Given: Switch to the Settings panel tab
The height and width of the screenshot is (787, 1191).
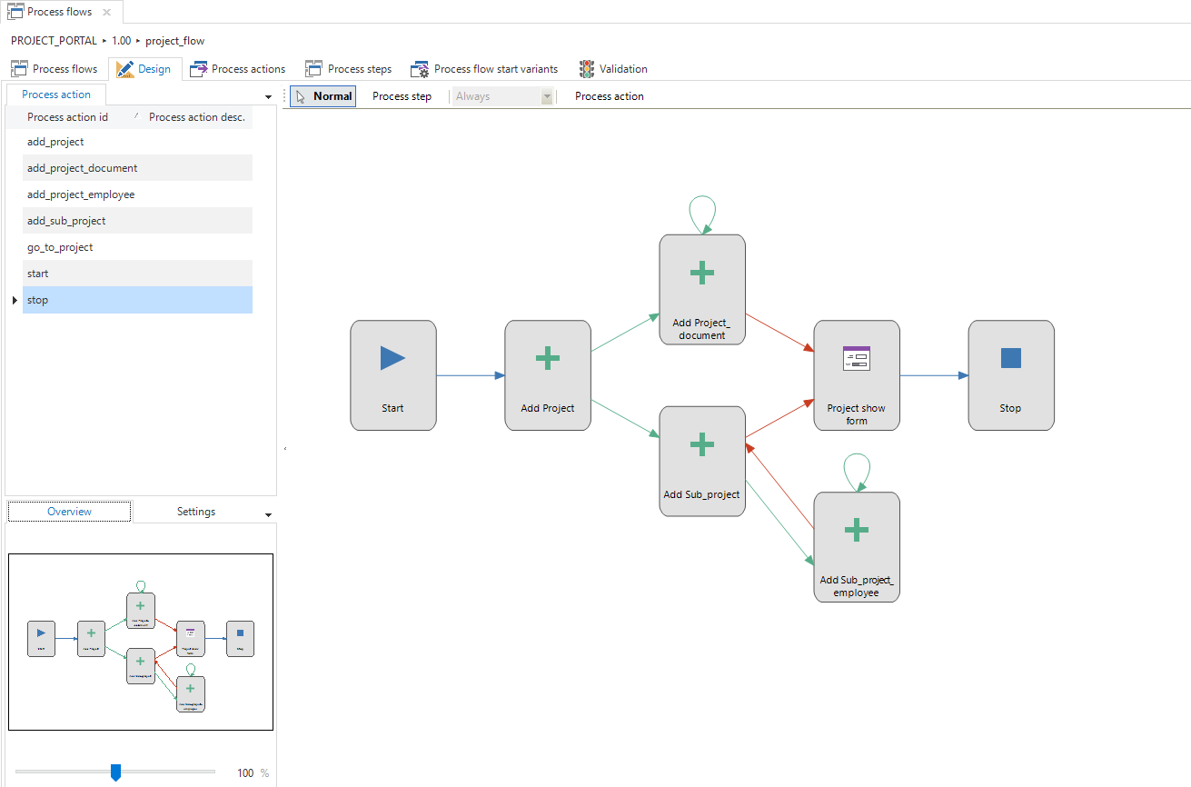Looking at the screenshot, I should (196, 512).
